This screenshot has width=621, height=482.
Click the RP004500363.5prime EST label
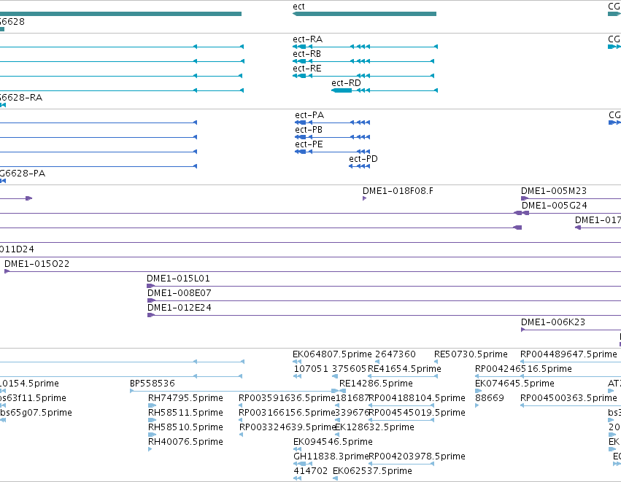click(568, 398)
